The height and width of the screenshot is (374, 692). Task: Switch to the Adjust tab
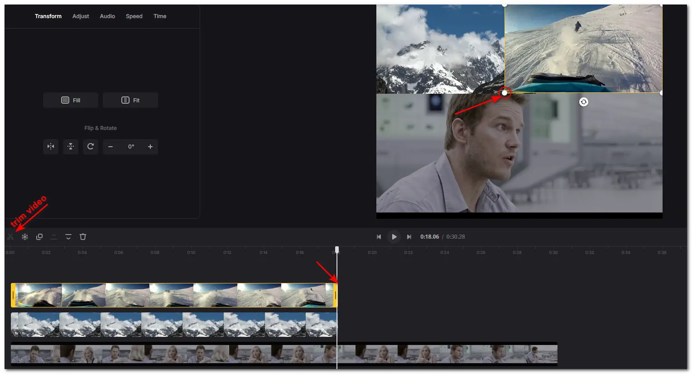[81, 16]
